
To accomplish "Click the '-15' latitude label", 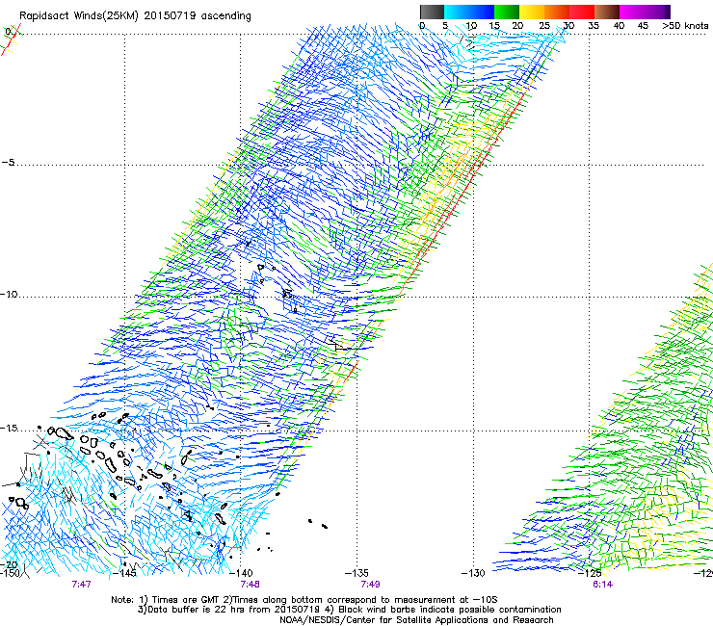I will click(9, 429).
